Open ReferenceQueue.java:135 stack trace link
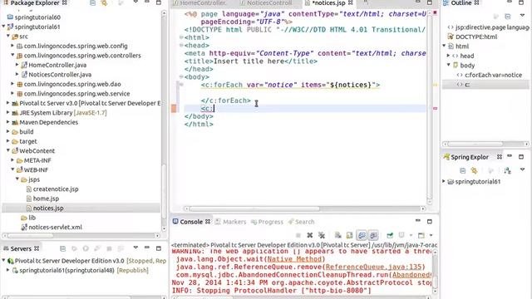Screen dimensions: 532x299 [x=373, y=267]
